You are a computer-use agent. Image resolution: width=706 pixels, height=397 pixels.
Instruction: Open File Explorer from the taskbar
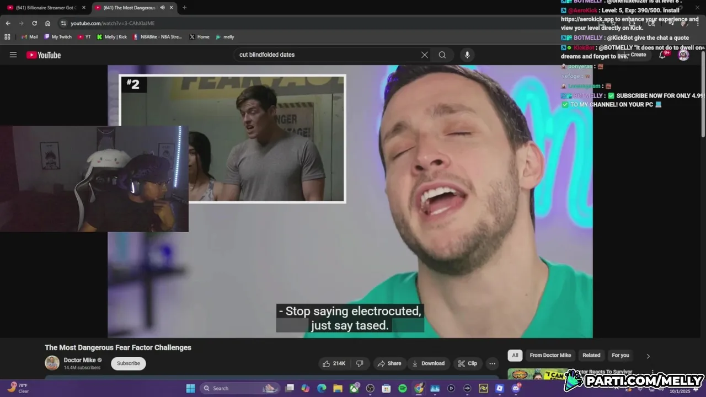click(338, 388)
